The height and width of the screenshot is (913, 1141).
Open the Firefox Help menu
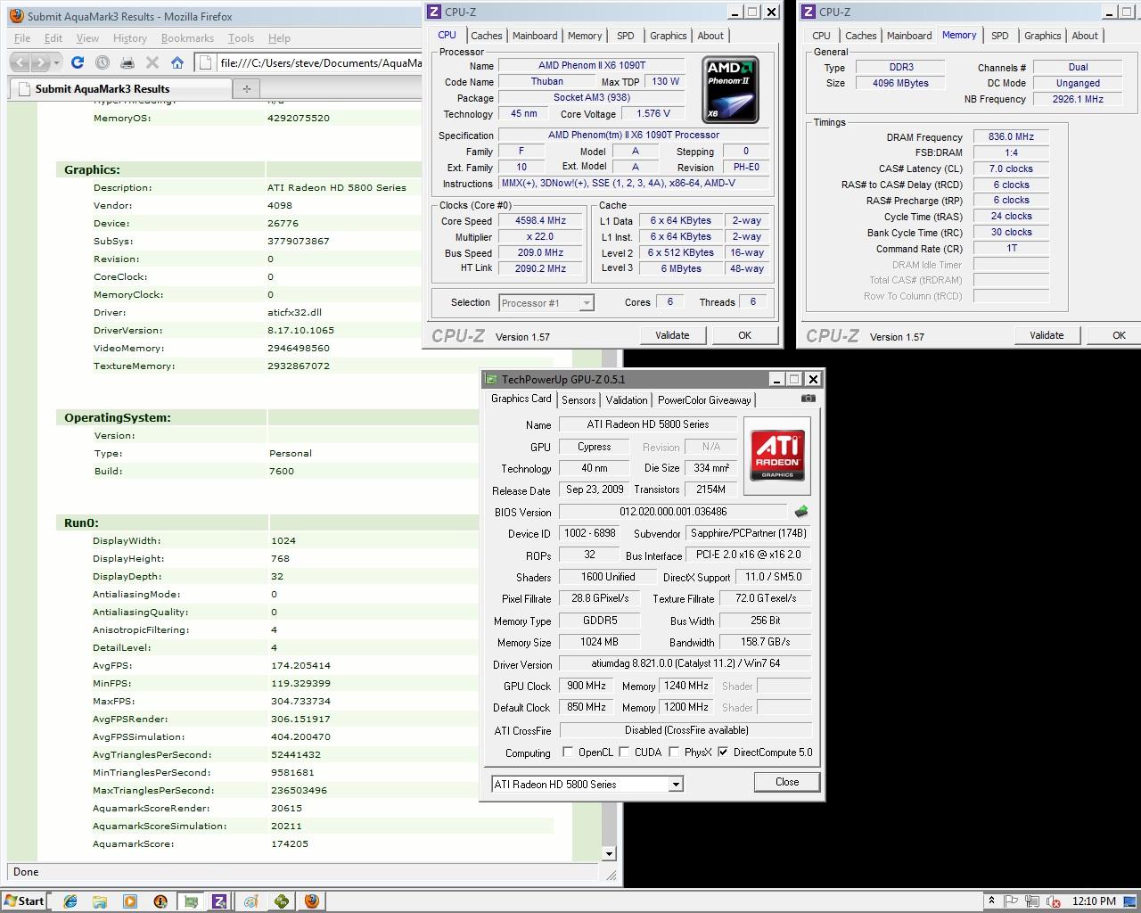click(279, 38)
